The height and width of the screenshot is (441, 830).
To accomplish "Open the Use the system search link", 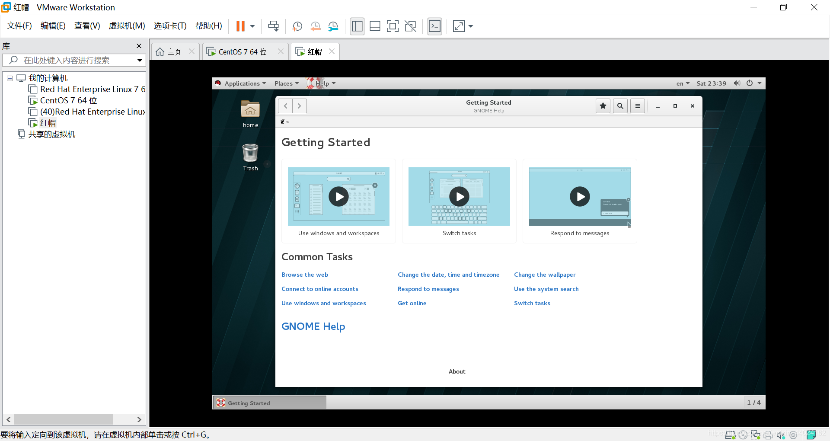I will point(546,289).
